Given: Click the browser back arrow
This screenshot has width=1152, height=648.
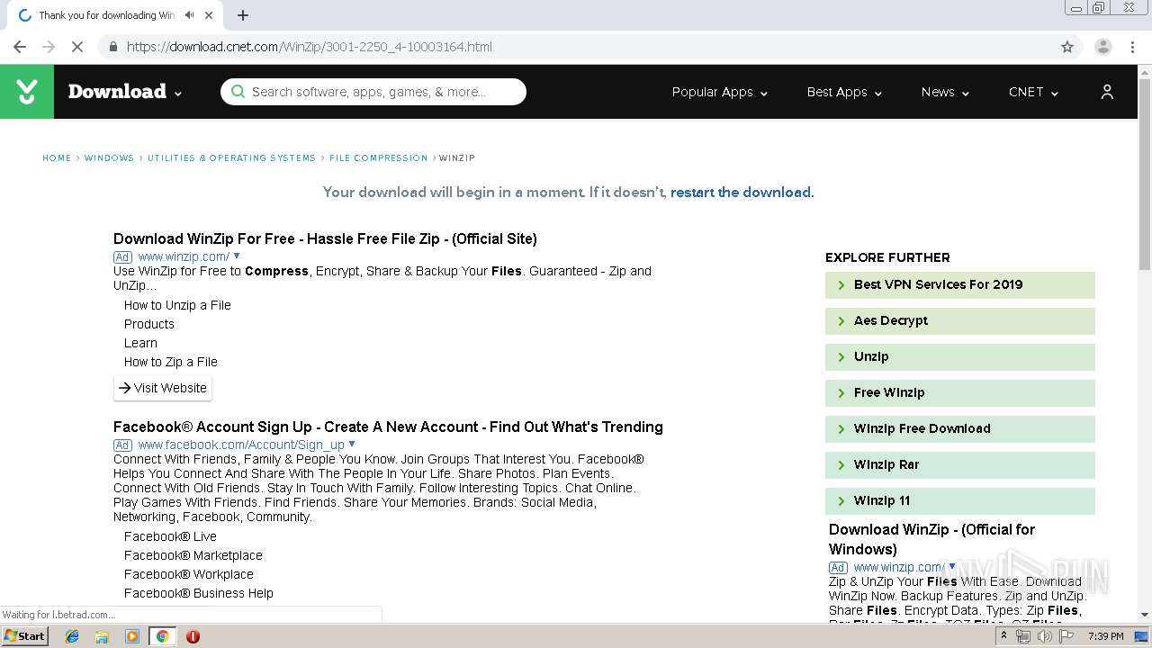Looking at the screenshot, I should [x=20, y=47].
